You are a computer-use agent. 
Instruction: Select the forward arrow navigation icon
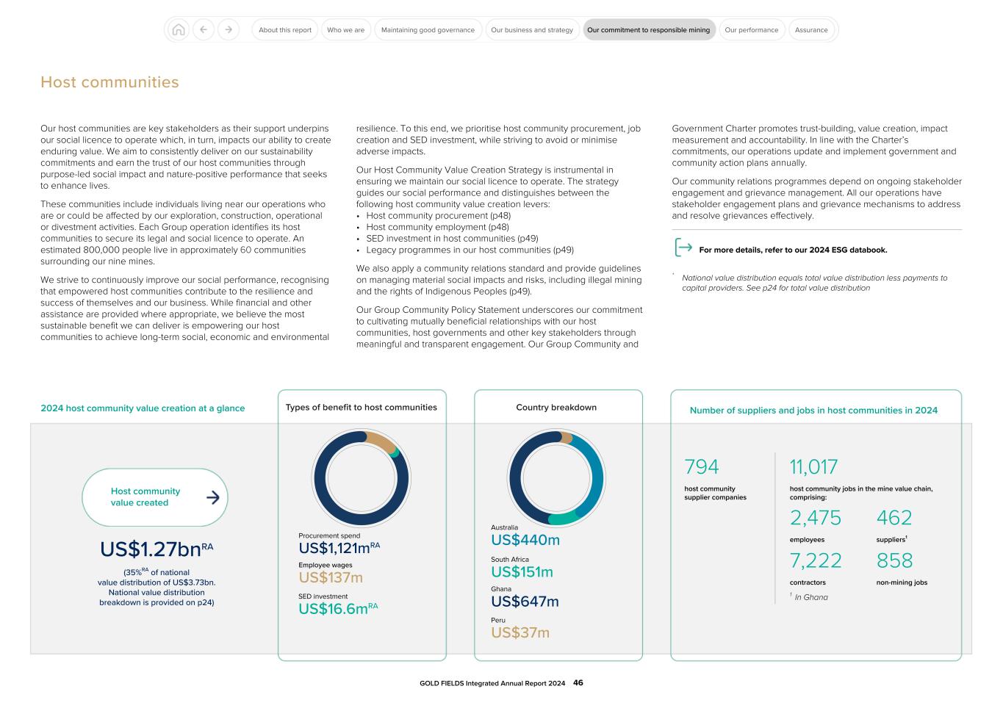coord(229,29)
